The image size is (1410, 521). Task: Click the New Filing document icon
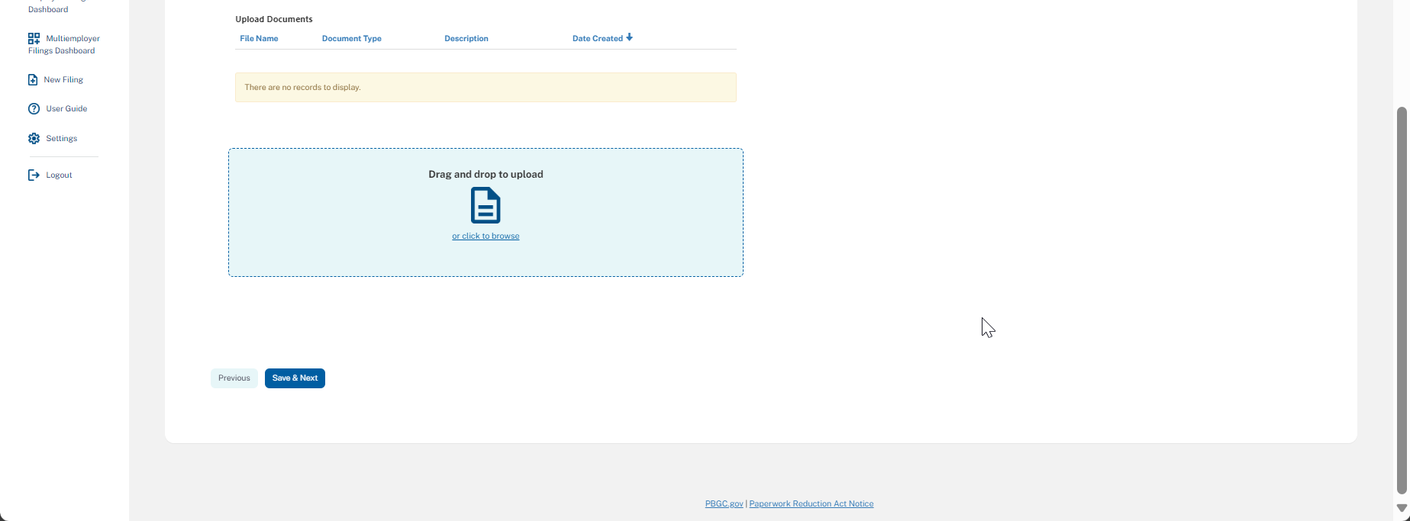tap(33, 80)
